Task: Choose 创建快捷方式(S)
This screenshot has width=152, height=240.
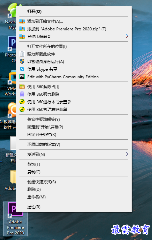Action: click(74, 182)
